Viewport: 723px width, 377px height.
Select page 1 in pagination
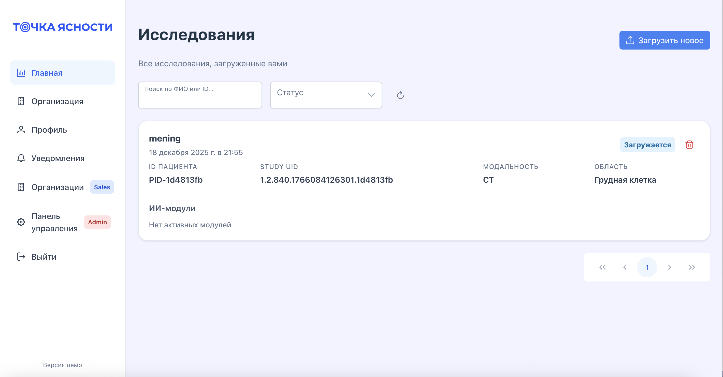(x=647, y=267)
